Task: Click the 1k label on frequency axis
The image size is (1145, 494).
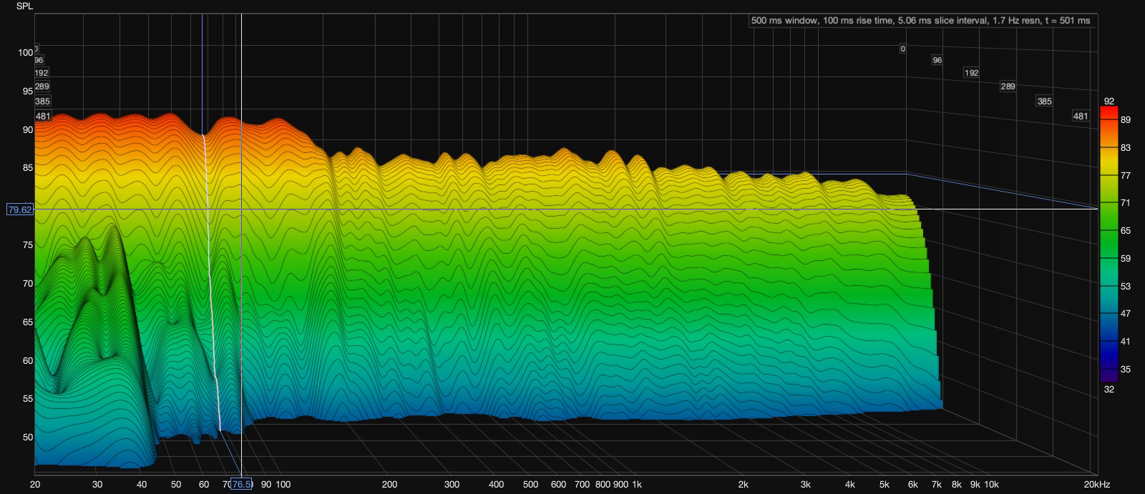Action: [x=636, y=484]
